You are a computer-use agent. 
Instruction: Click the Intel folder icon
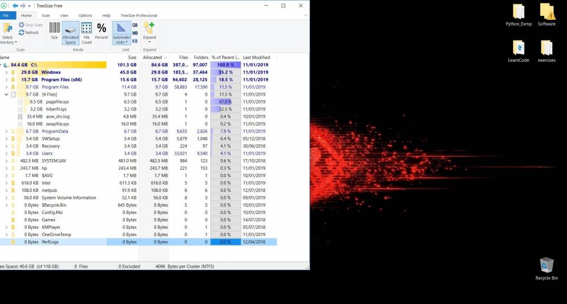(x=13, y=183)
